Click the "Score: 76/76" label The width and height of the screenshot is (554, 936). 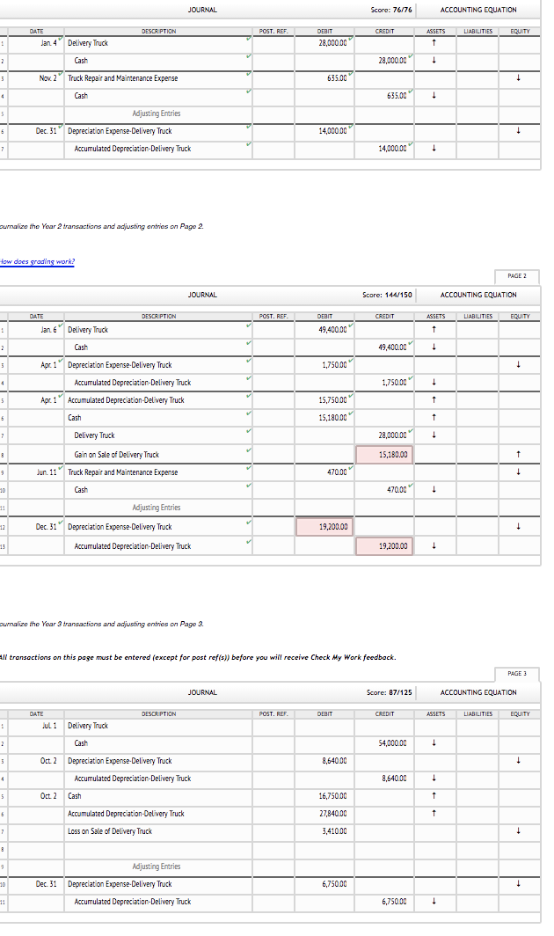coord(391,11)
